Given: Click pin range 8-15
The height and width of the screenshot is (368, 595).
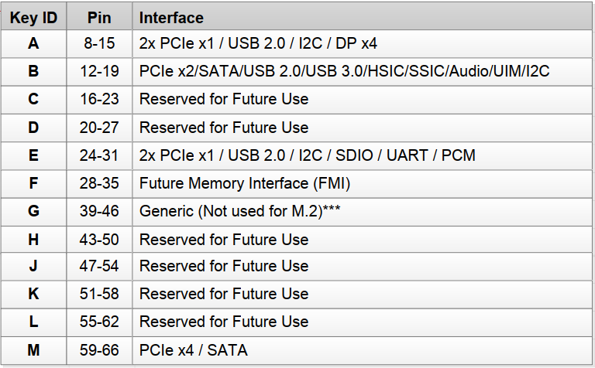Looking at the screenshot, I should 101,44.
